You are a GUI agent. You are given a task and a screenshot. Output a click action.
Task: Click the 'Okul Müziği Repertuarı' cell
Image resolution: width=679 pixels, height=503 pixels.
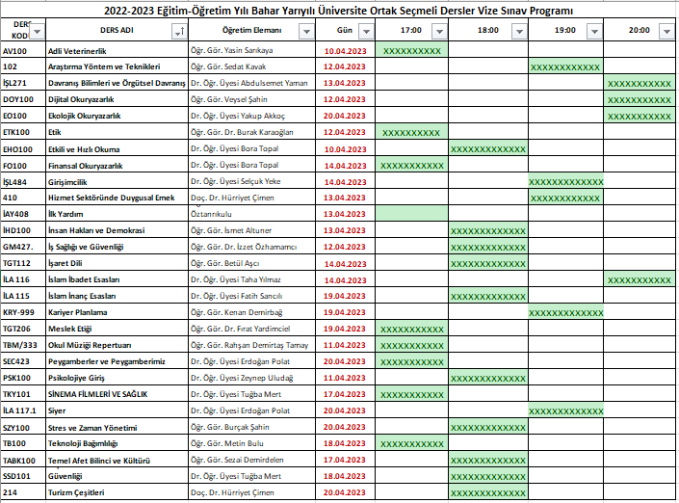[x=117, y=345]
